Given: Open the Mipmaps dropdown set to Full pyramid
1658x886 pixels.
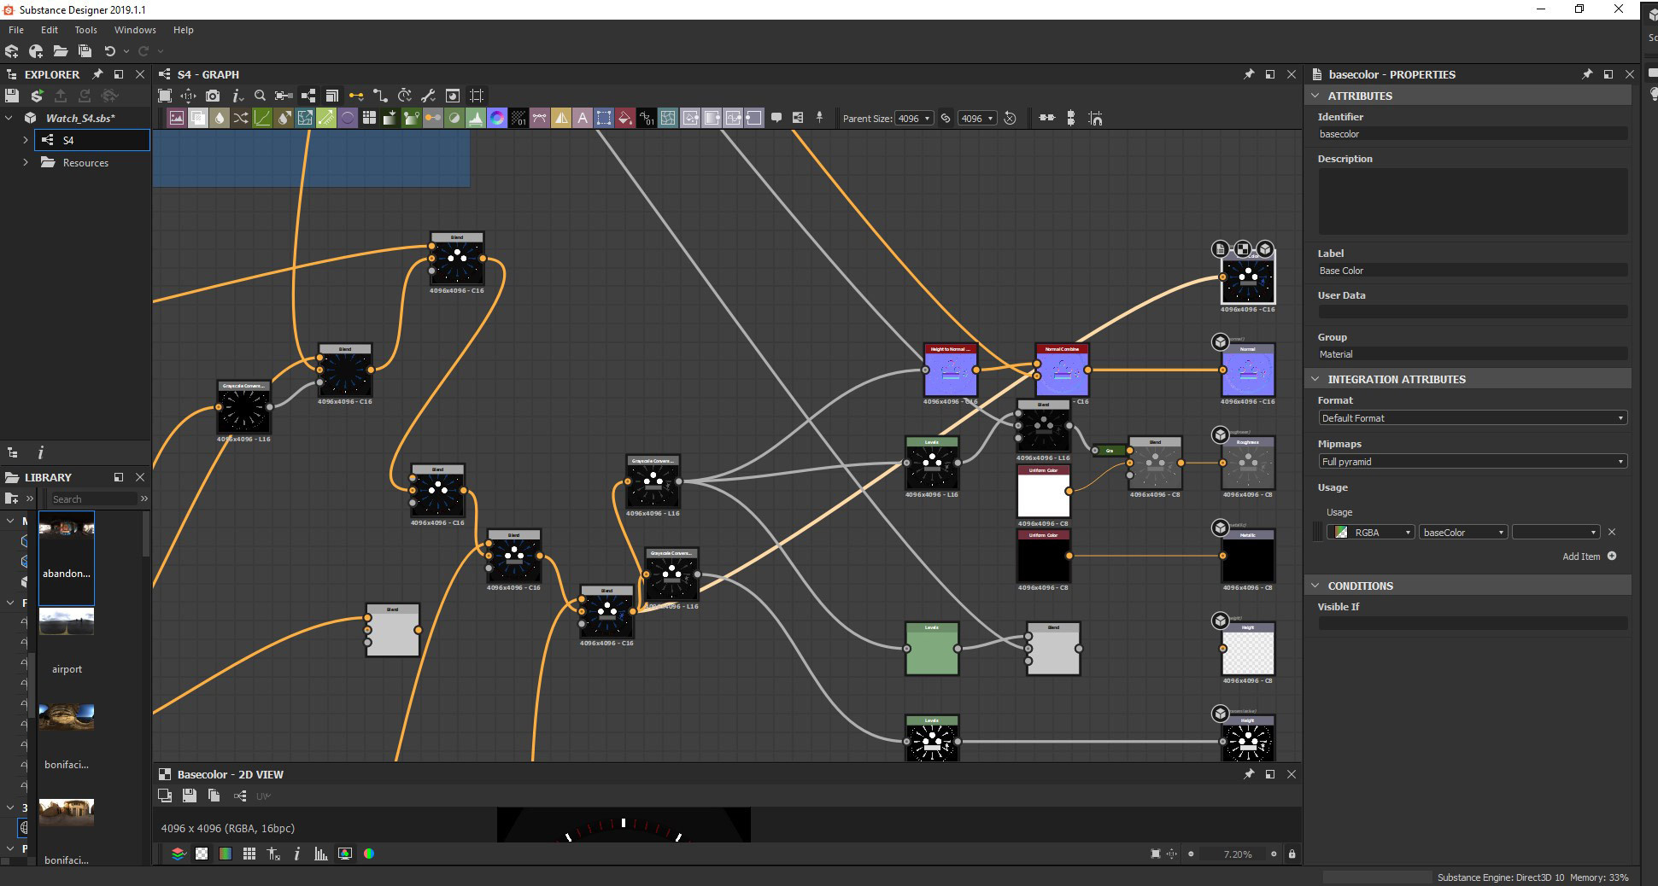Looking at the screenshot, I should click(x=1472, y=462).
